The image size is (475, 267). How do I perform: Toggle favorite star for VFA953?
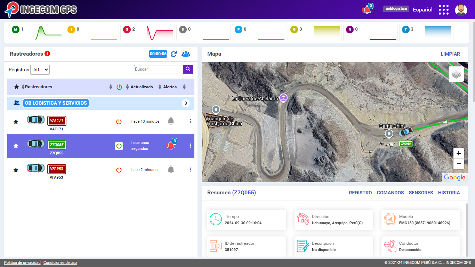pyautogui.click(x=16, y=170)
